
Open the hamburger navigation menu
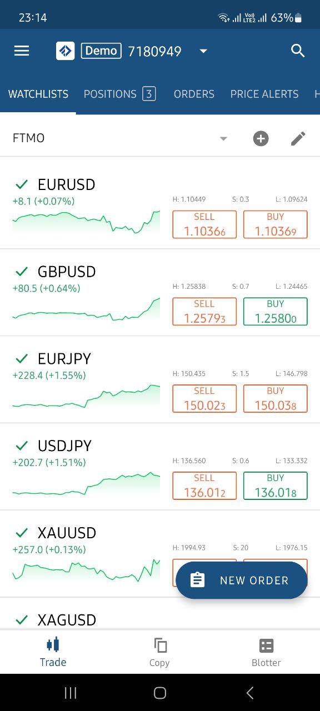click(22, 51)
